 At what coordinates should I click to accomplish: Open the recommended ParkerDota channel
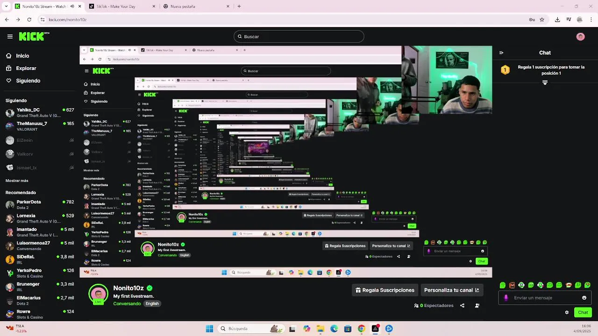tap(40, 205)
